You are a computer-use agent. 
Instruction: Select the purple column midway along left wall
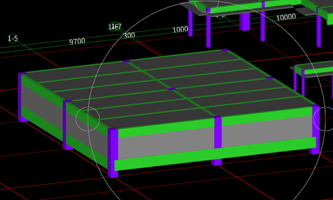[x=66, y=125]
